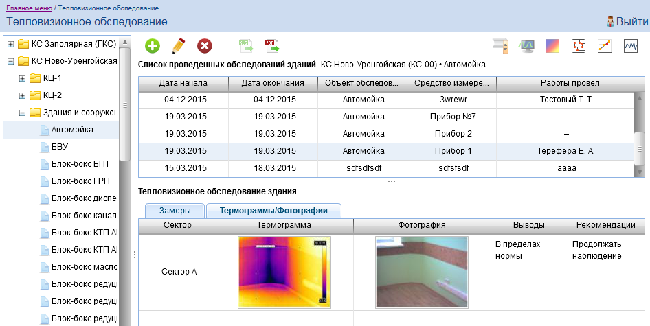Click the Тестовый Т. Т. cell
The height and width of the screenshot is (326, 650).
pyautogui.click(x=566, y=100)
